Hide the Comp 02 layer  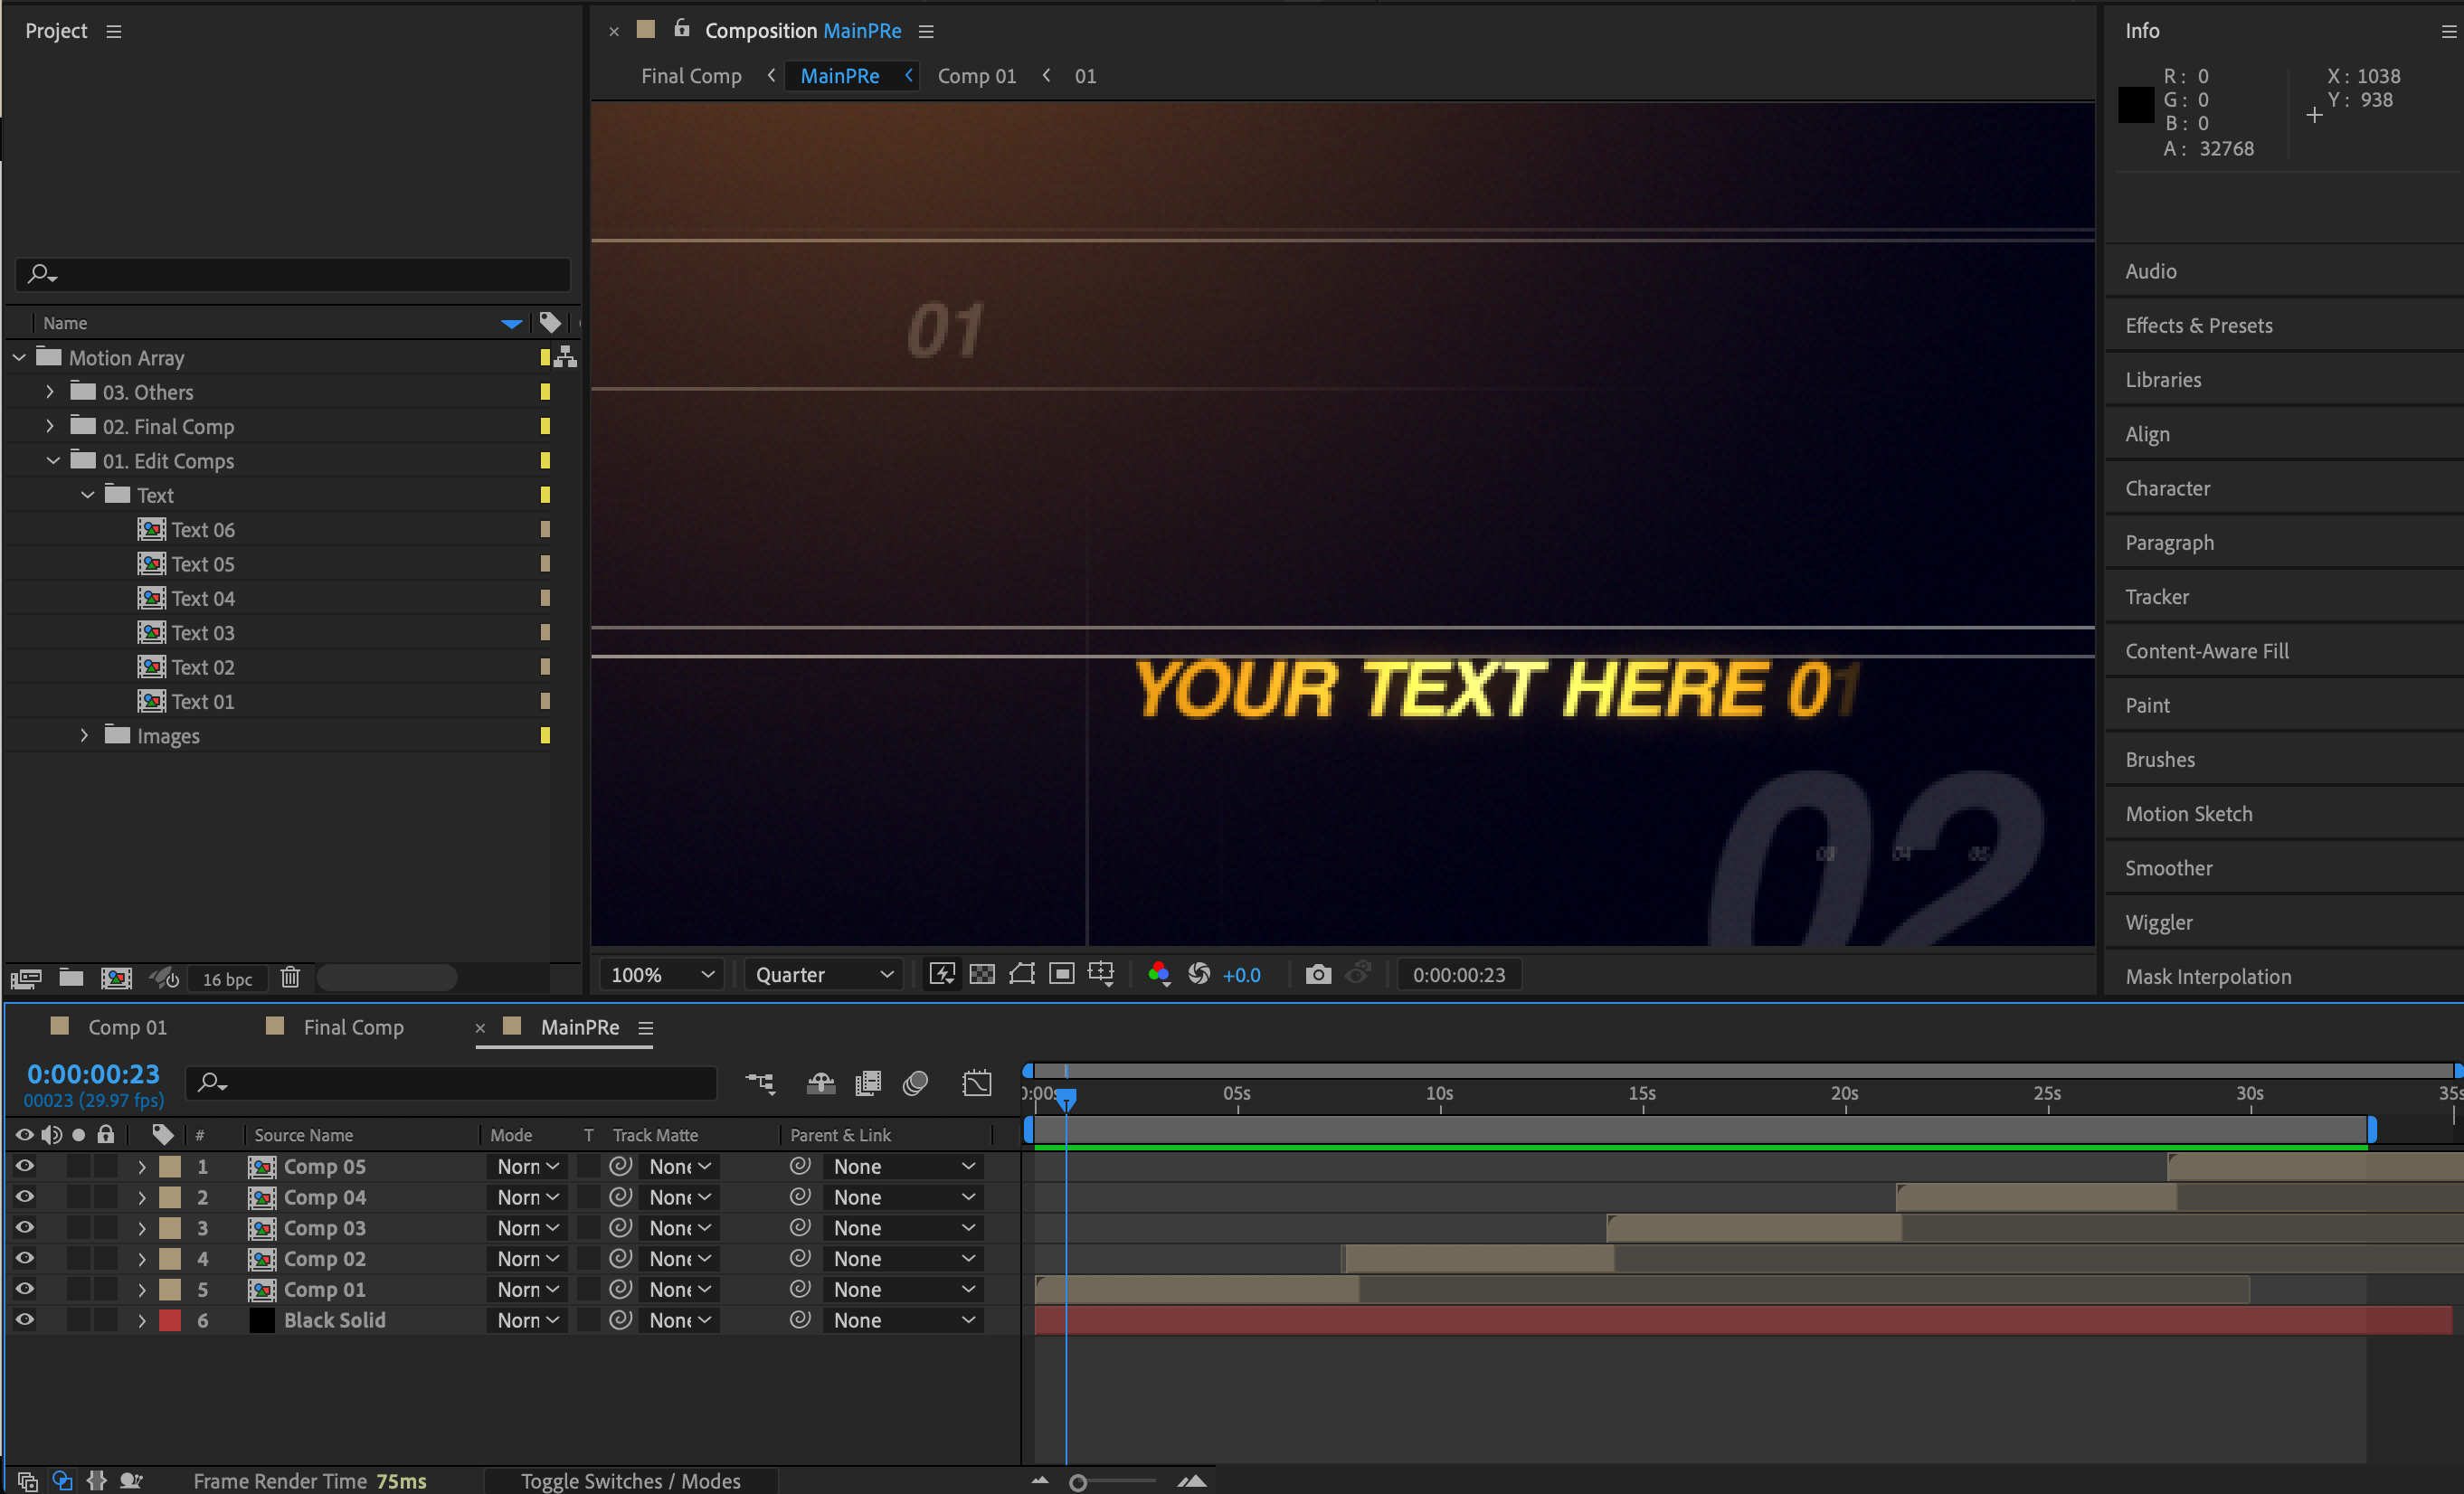(x=25, y=1258)
